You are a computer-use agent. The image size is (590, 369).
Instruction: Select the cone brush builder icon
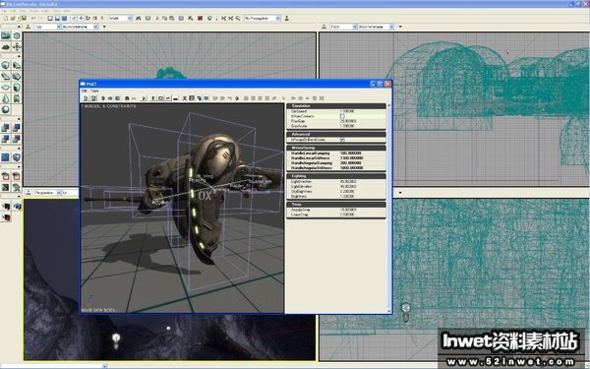tap(5, 98)
